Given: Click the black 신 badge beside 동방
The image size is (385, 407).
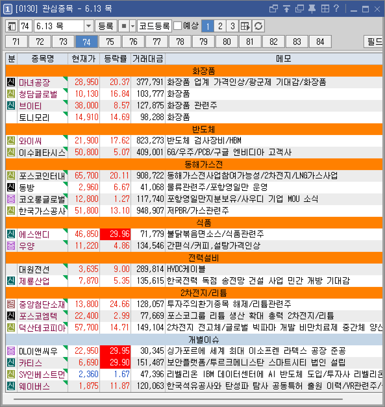Looking at the screenshot, I should [x=11, y=187].
